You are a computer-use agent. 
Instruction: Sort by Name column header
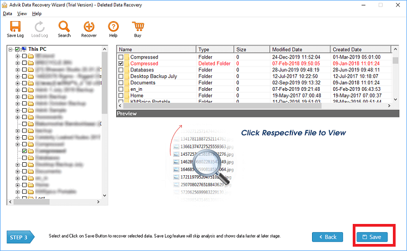pyautogui.click(x=156, y=49)
